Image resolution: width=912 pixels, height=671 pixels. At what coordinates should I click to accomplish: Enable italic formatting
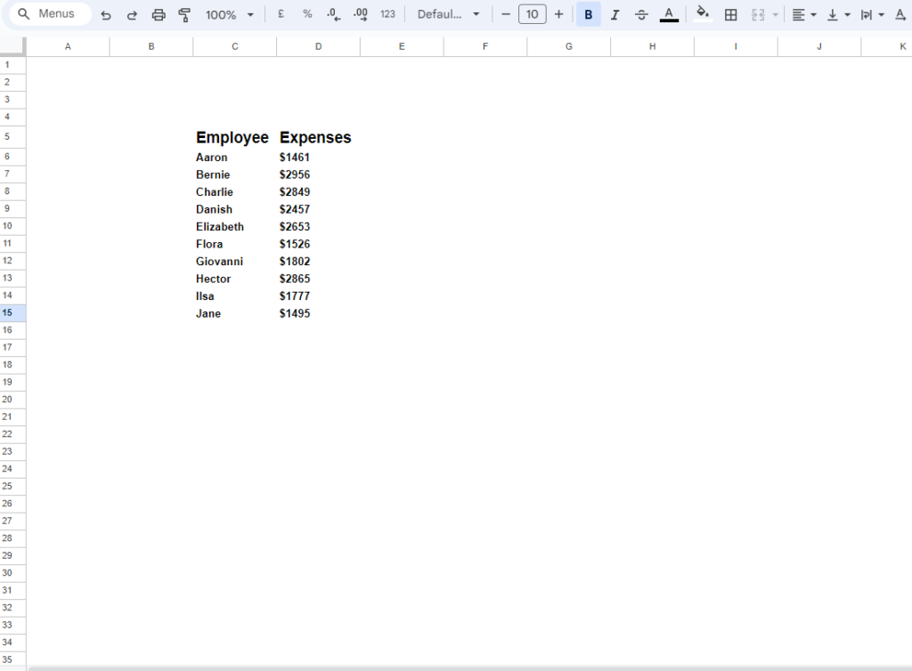coord(615,14)
